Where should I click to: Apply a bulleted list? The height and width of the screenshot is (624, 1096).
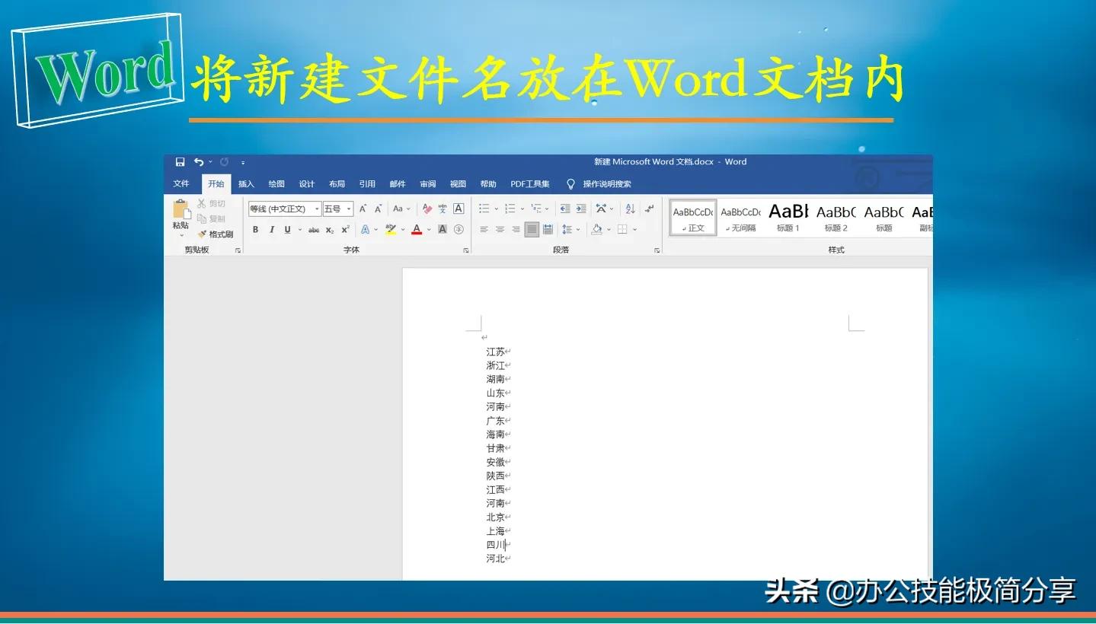484,209
